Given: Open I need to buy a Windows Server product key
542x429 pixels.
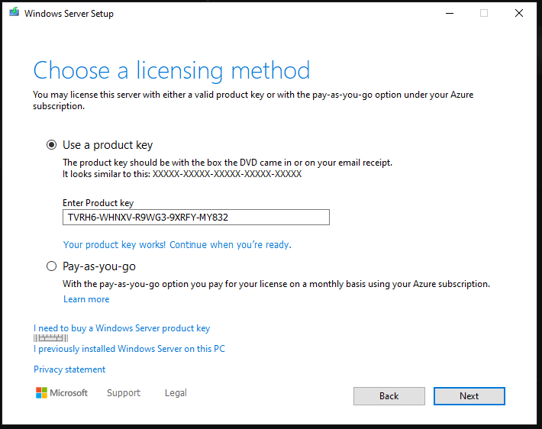Looking at the screenshot, I should tap(121, 328).
